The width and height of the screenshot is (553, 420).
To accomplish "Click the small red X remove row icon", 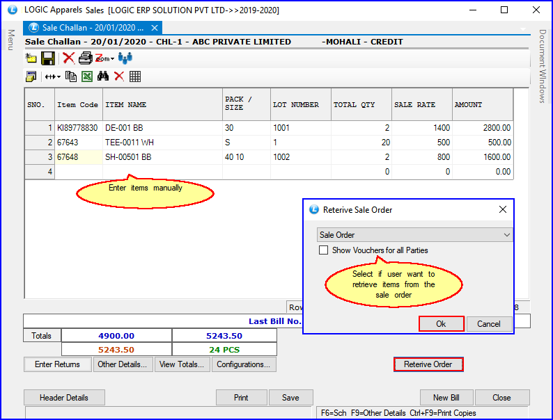I will point(119,76).
